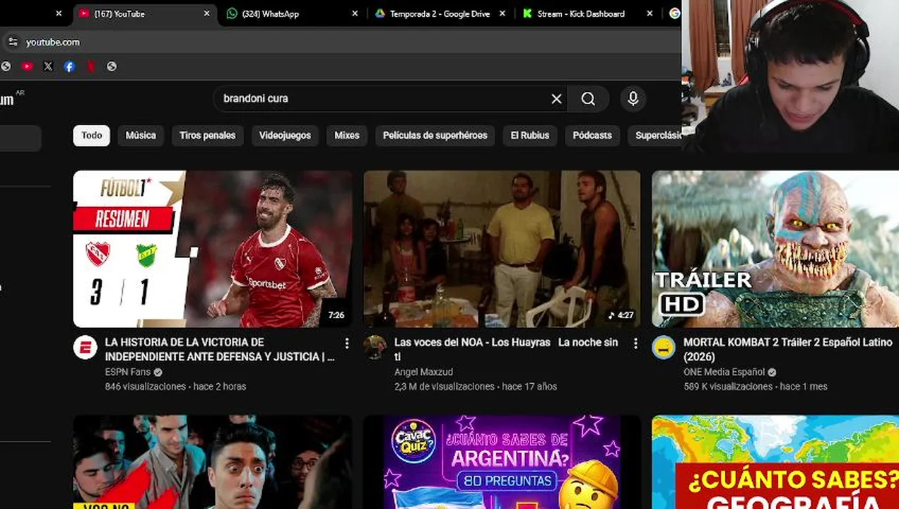Close the (167) YouTube tab
899x509 pixels.
(x=207, y=13)
